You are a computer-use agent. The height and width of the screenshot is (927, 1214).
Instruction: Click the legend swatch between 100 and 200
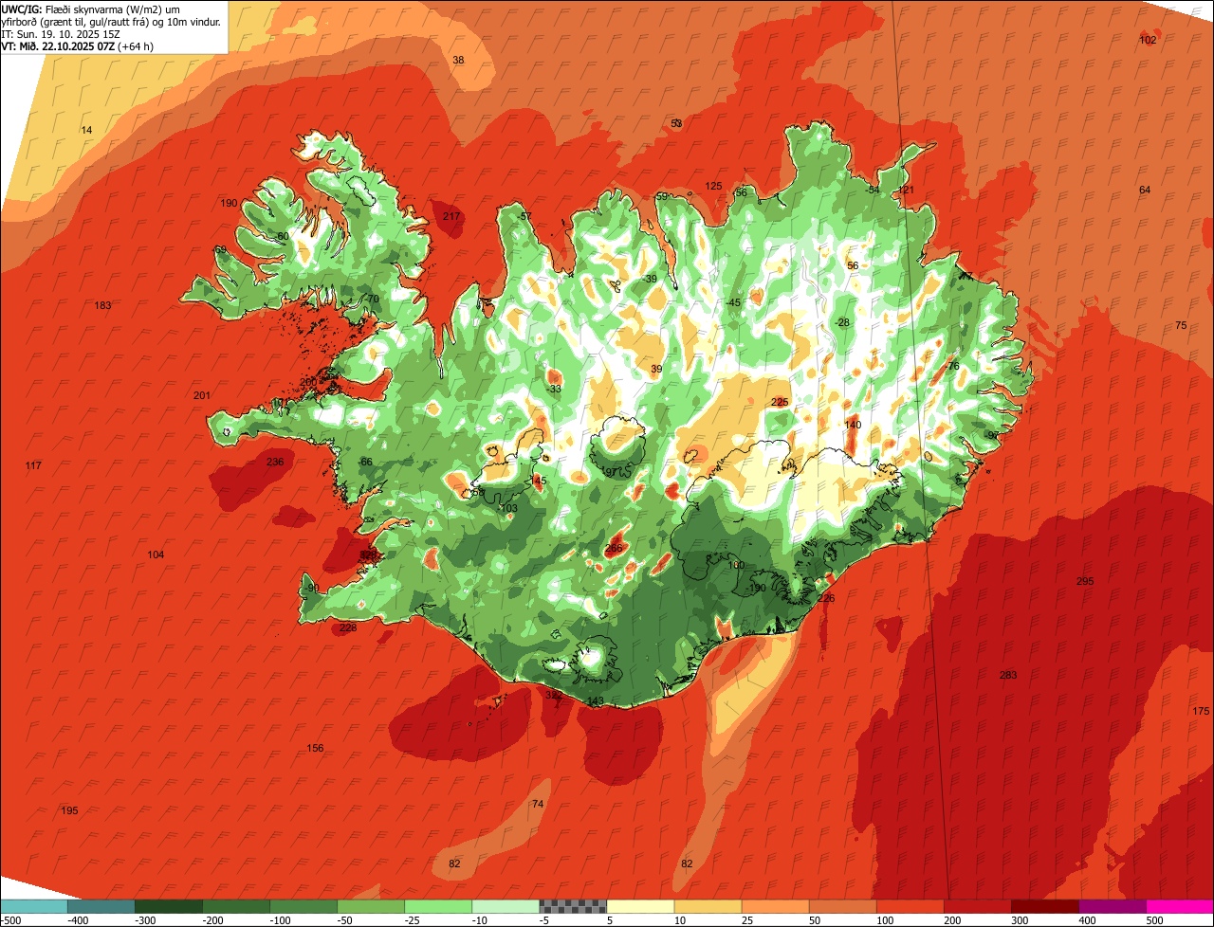910,905
